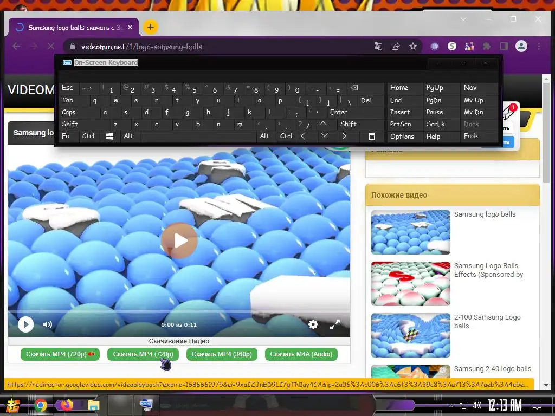Download the muted MP4 (720p) version
The width and height of the screenshot is (555, 416).
pyautogui.click(x=60, y=354)
